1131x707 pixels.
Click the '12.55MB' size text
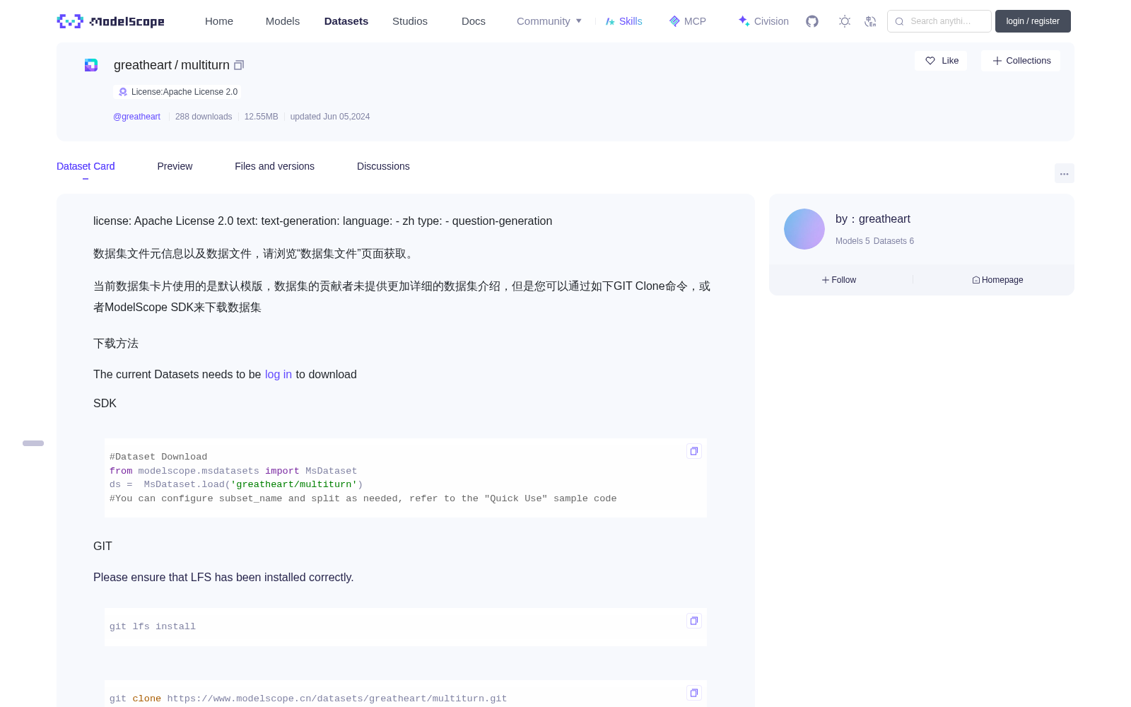(261, 117)
